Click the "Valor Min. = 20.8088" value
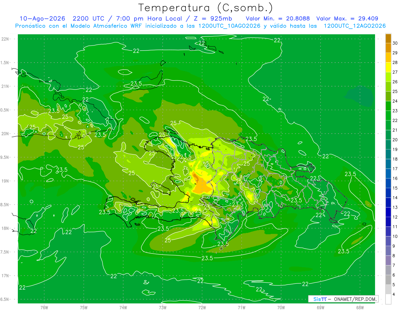 [278, 19]
